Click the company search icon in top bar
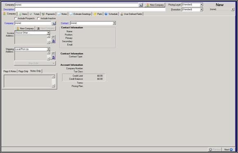 (141, 5)
